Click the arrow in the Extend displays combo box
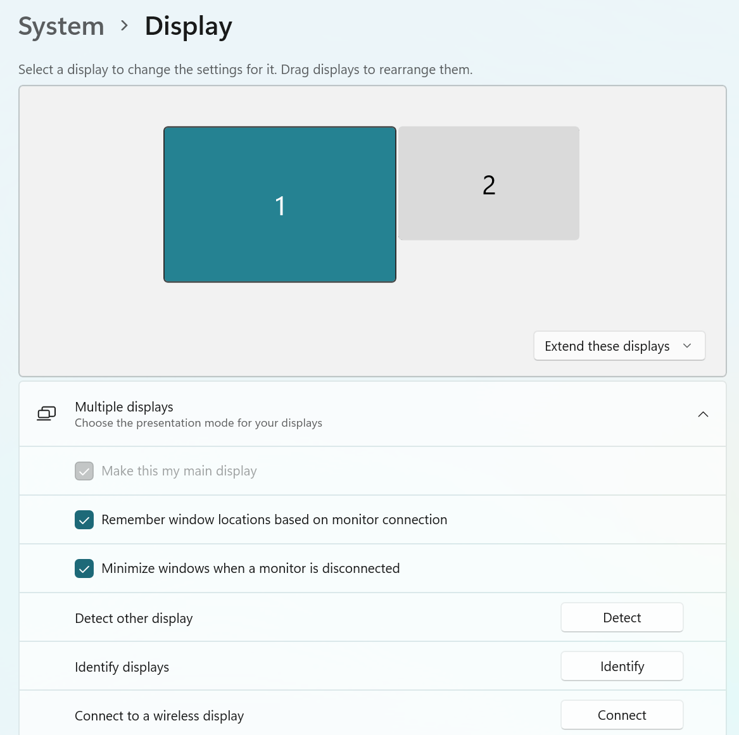Viewport: 739px width, 735px height. tap(687, 346)
